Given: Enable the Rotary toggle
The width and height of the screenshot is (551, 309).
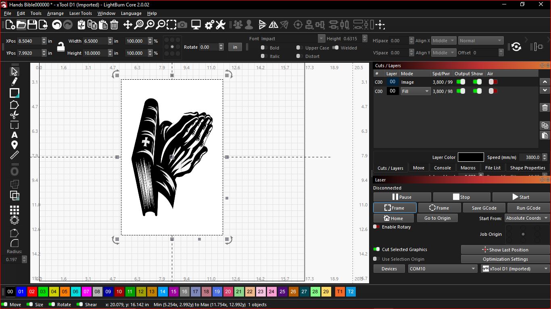Looking at the screenshot, I should point(376,227).
